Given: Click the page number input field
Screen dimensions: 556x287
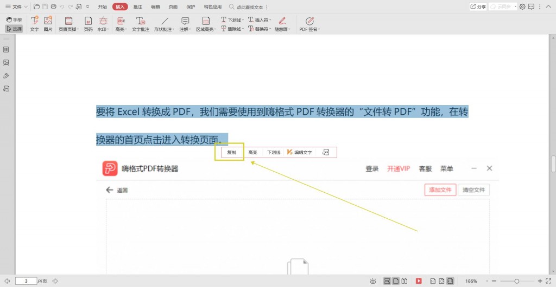Looking at the screenshot, I should click(x=26, y=281).
